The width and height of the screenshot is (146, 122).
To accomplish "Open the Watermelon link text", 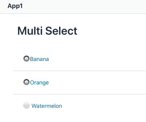I will click(47, 106).
